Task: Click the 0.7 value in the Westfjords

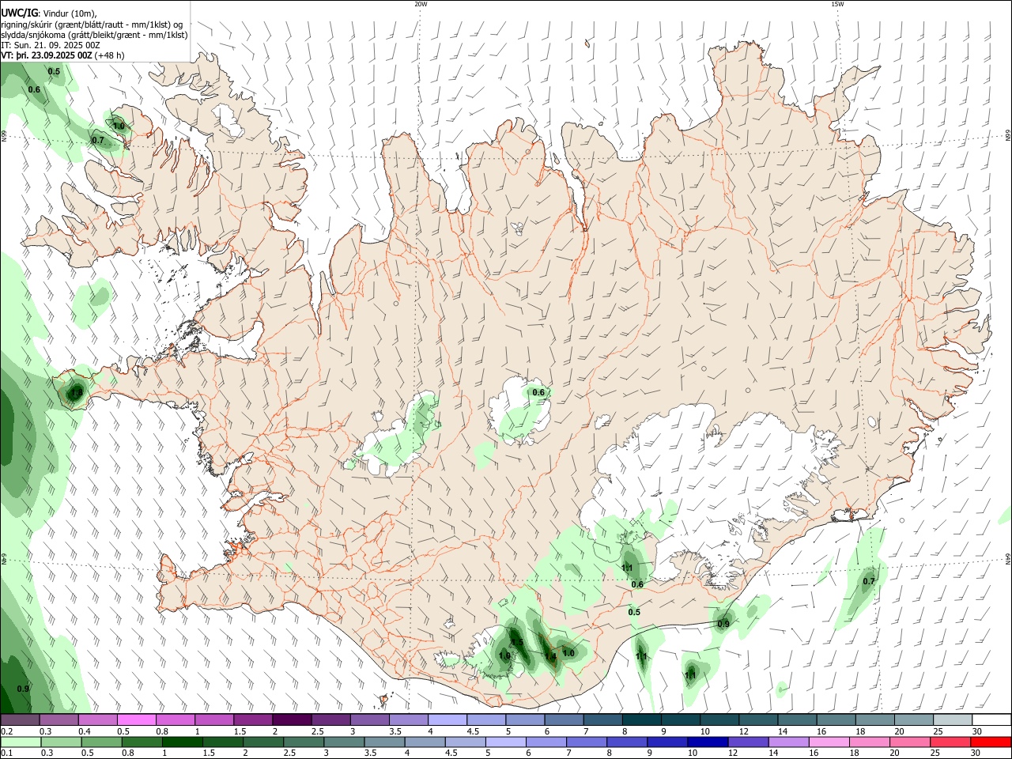Action: tap(98, 140)
